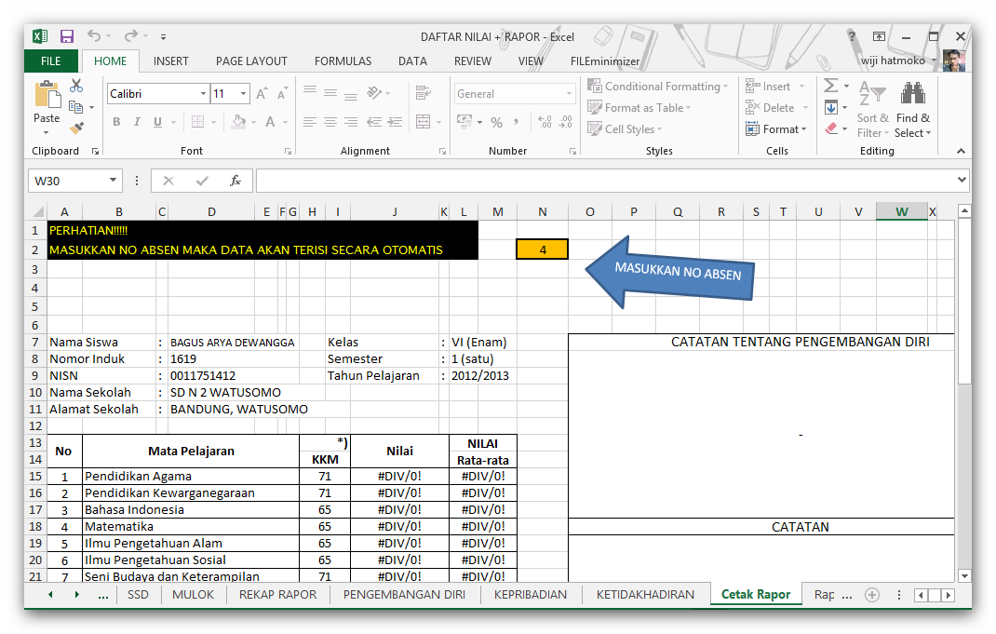The width and height of the screenshot is (996, 634).
Task: Open the Calibri font name dropdown
Action: point(203,93)
